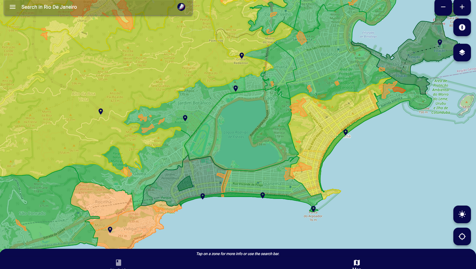The image size is (476, 269).
Task: Tap the Alto da Boa Vista label
Action: point(83,97)
